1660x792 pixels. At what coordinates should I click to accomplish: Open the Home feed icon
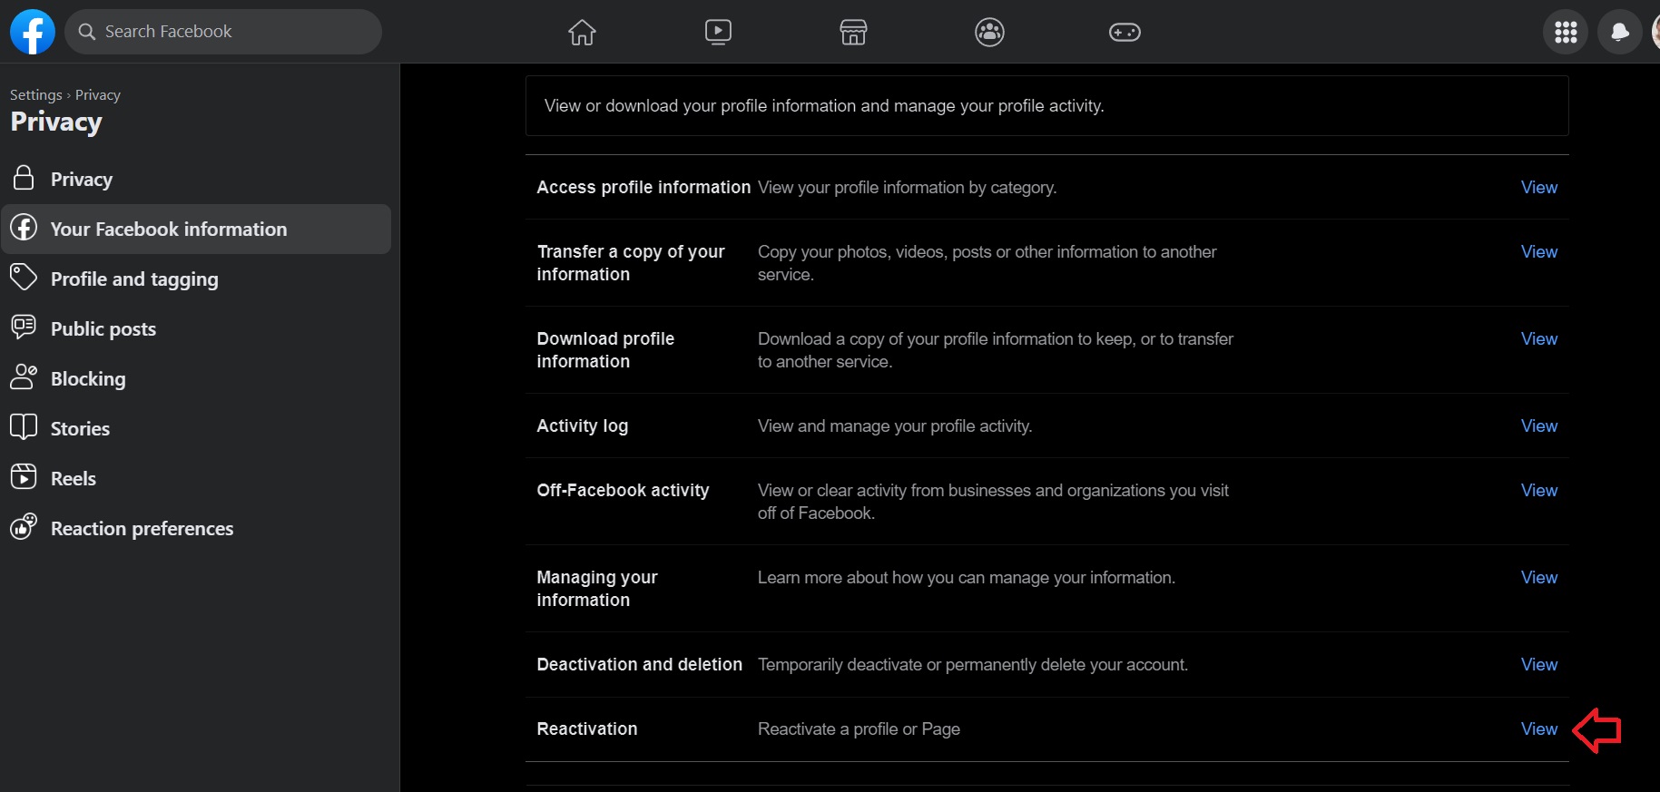coord(582,33)
